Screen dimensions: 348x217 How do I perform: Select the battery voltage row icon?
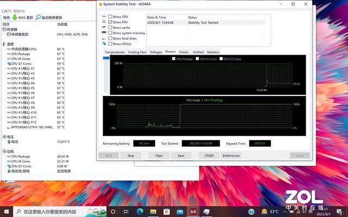point(9,142)
